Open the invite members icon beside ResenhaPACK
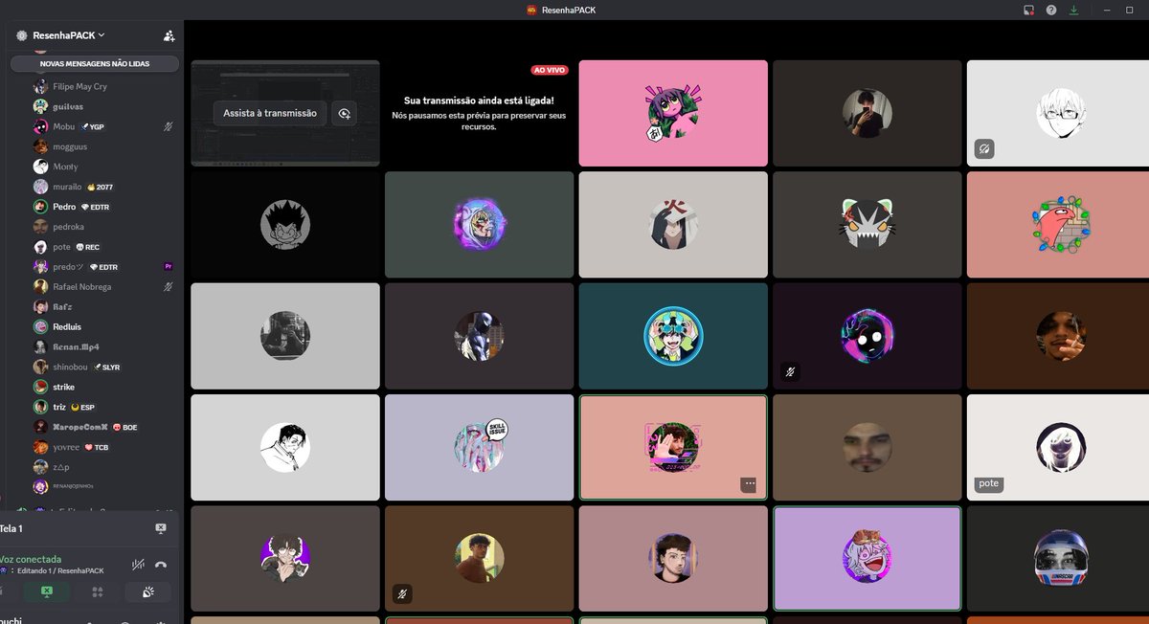This screenshot has height=624, width=1149. coord(169,35)
